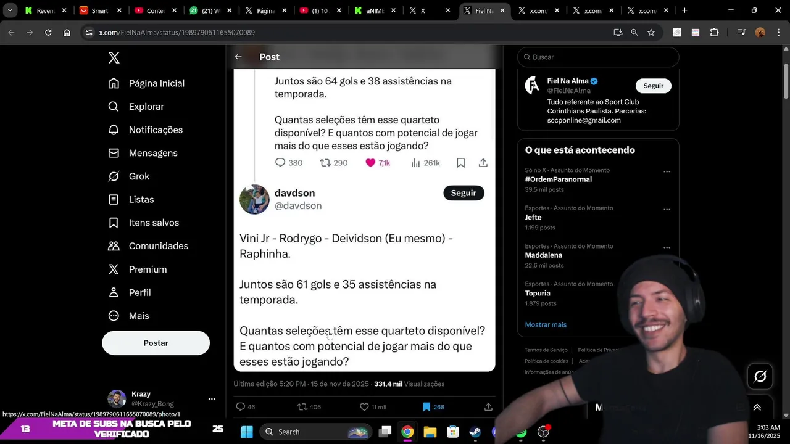The height and width of the screenshot is (444, 790).
Task: Open File Explorer from taskbar
Action: (x=430, y=432)
